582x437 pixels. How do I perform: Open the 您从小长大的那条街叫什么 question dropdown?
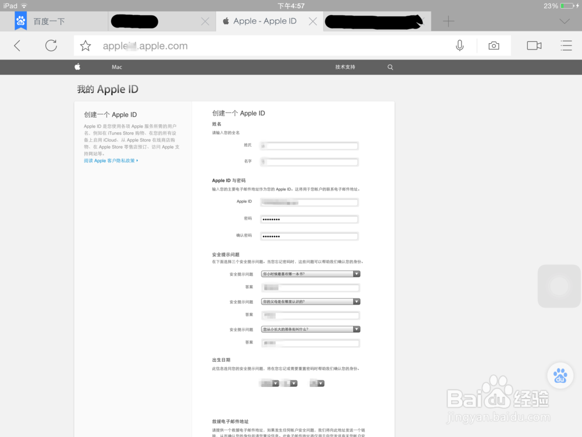pyautogui.click(x=311, y=329)
